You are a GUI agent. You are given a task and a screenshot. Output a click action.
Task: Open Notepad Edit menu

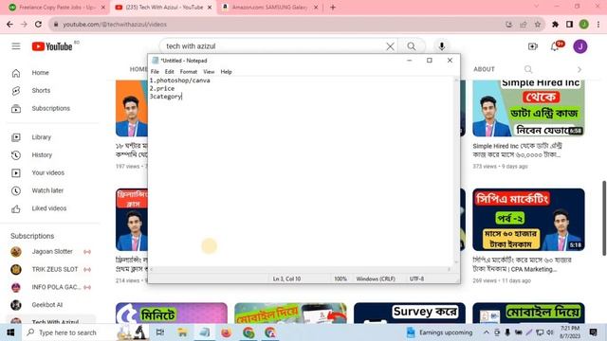[x=169, y=72]
